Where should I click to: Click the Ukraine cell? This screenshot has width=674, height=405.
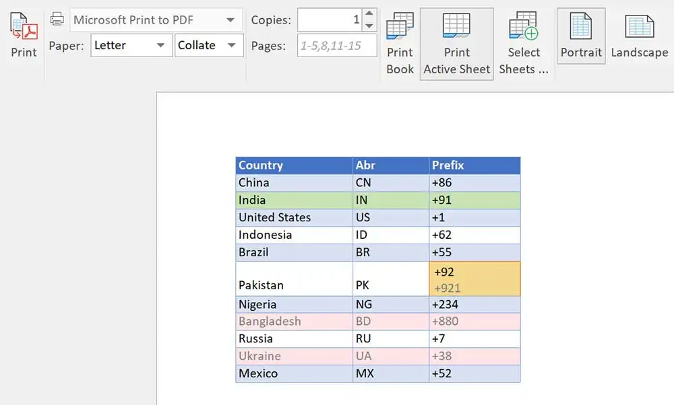[295, 357]
